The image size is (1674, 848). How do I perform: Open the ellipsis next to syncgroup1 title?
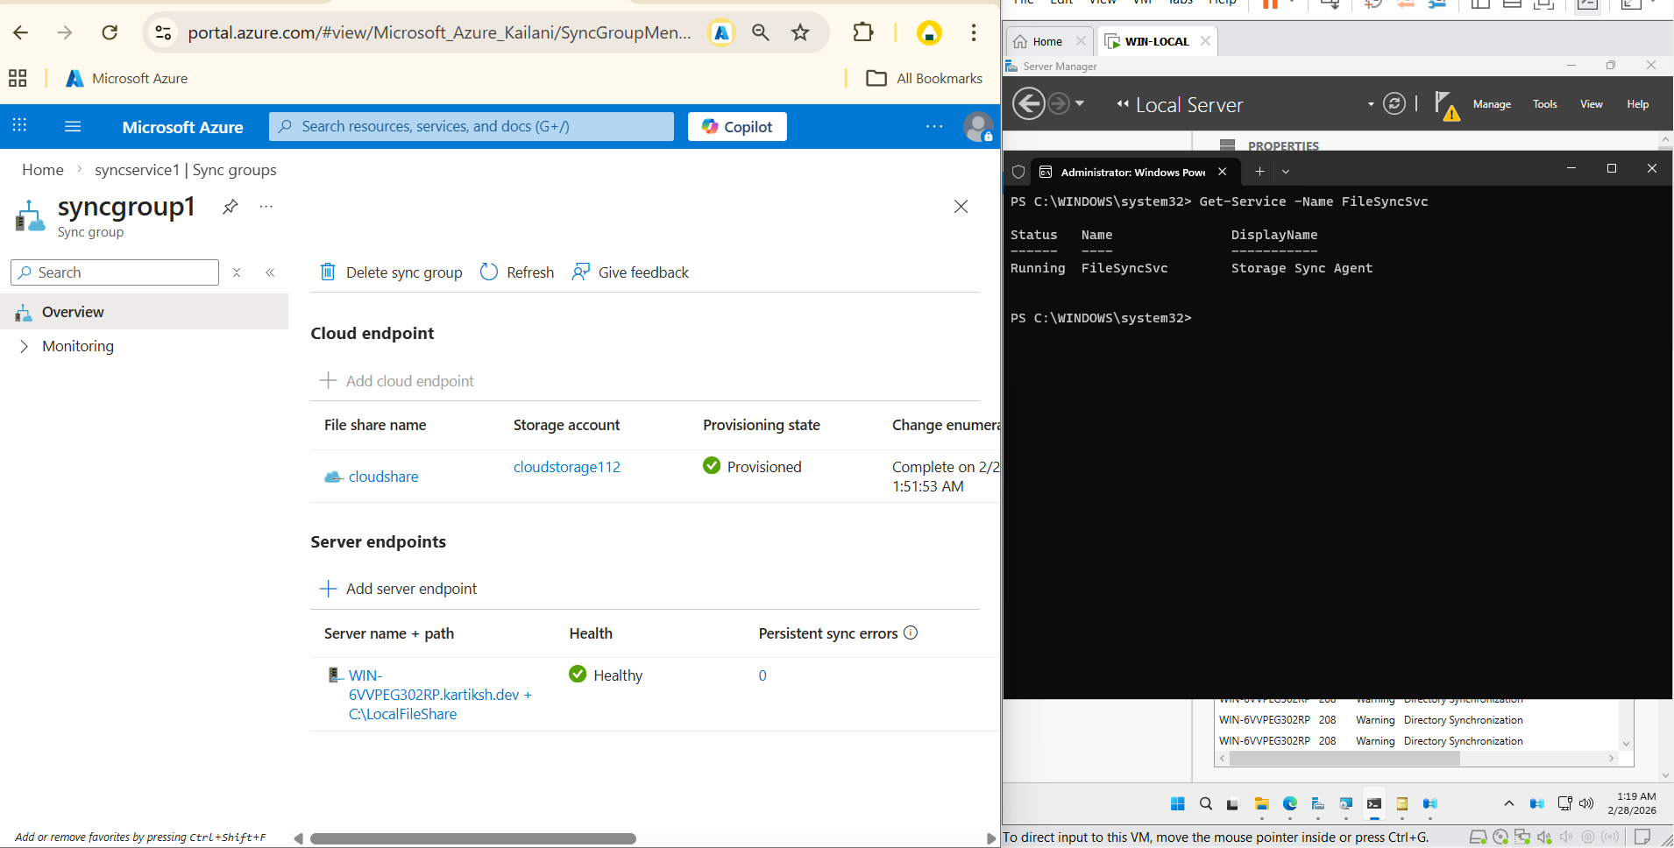[266, 207]
